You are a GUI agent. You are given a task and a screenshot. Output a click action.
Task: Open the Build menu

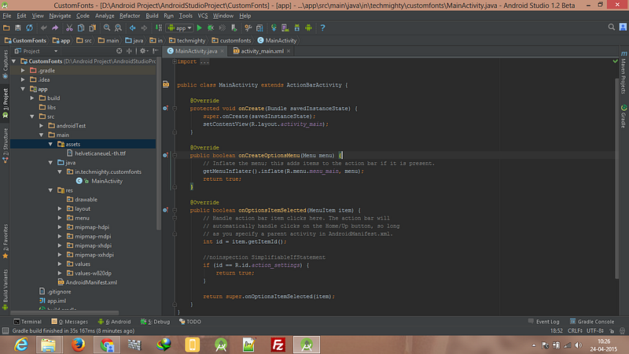tap(152, 16)
